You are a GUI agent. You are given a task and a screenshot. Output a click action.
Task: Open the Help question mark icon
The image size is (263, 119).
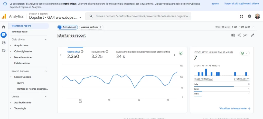[x=249, y=16]
